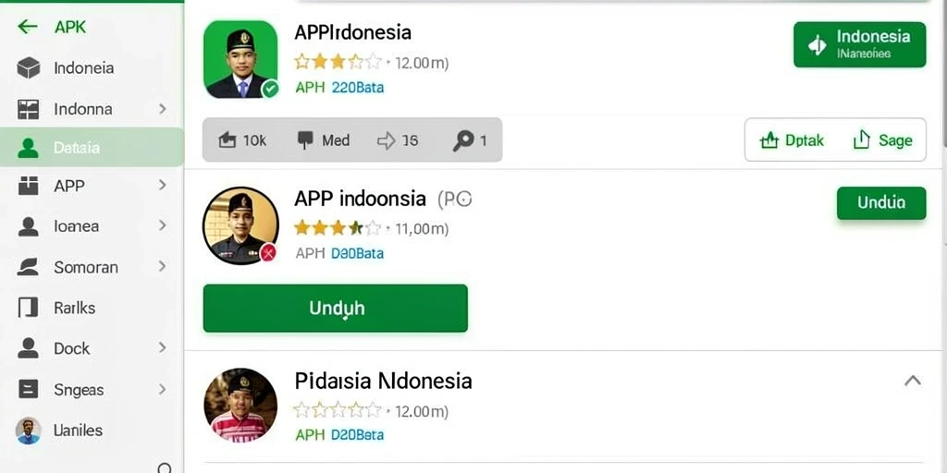
Task: Click the Sage share button
Action: pyautogui.click(x=882, y=140)
